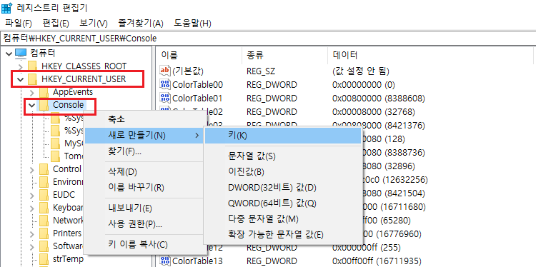Collapse the 컴퓨터 root node
Screen dimensions: 536x267
tap(9, 54)
